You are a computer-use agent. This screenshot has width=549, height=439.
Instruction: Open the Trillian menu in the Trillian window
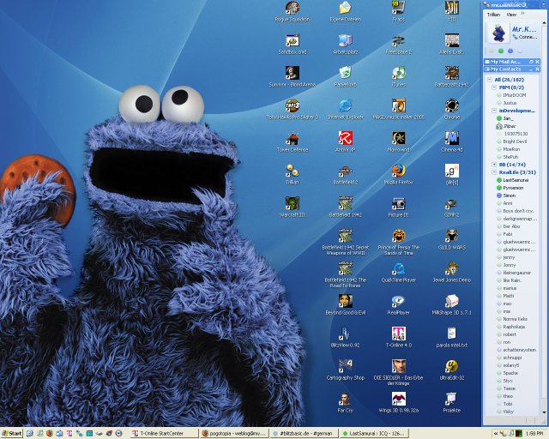point(493,15)
